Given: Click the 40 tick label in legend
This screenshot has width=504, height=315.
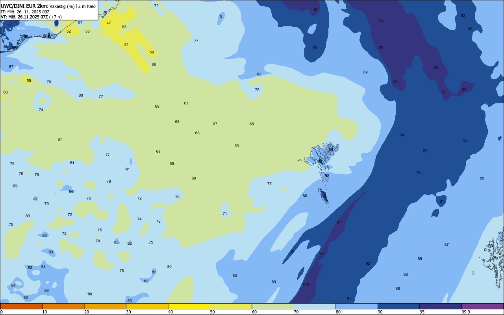Looking at the screenshot, I should click(x=170, y=312).
